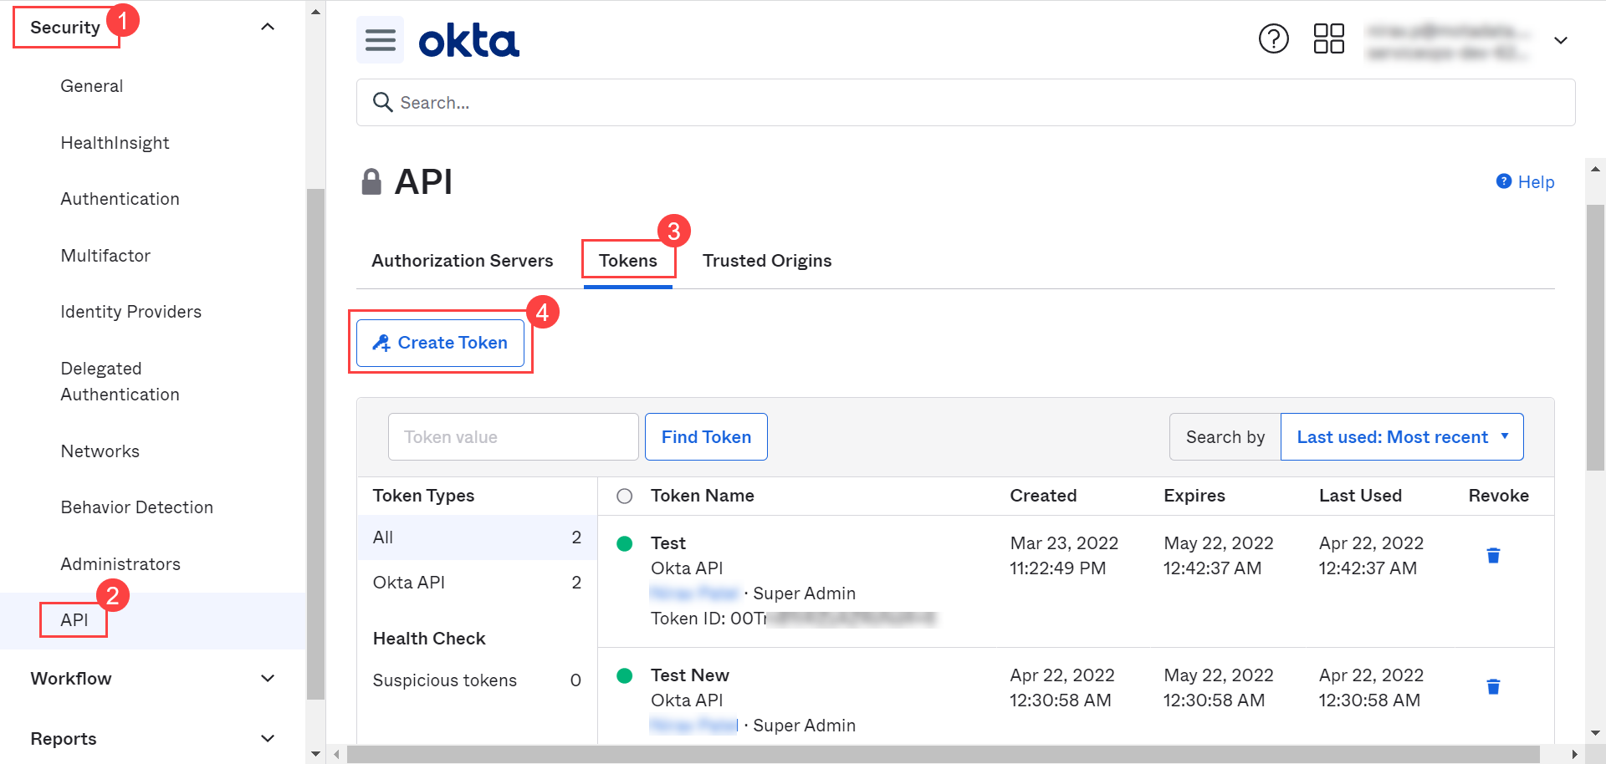Click the sidebar scroll down arrow
Image resolution: width=1606 pixels, height=764 pixels.
click(315, 754)
